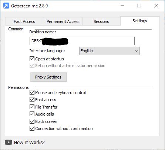Uncheck the Black screen option
Viewport: 165px width, 150px height.
click(x=32, y=121)
